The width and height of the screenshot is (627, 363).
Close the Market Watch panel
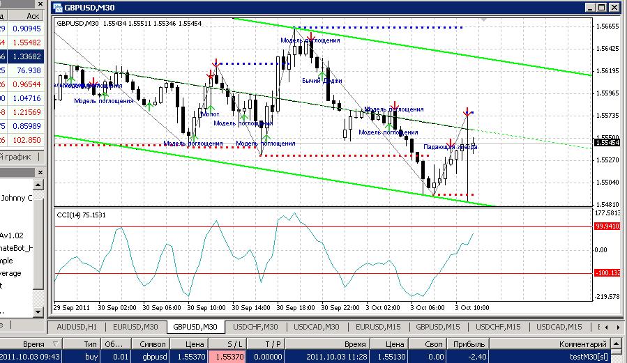click(40, 4)
